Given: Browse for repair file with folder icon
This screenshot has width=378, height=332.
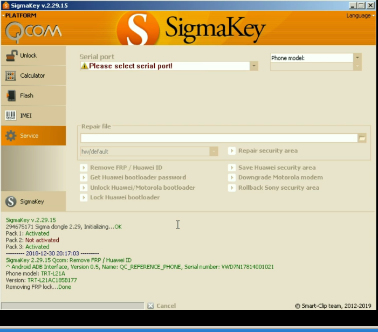Looking at the screenshot, I should tap(362, 138).
